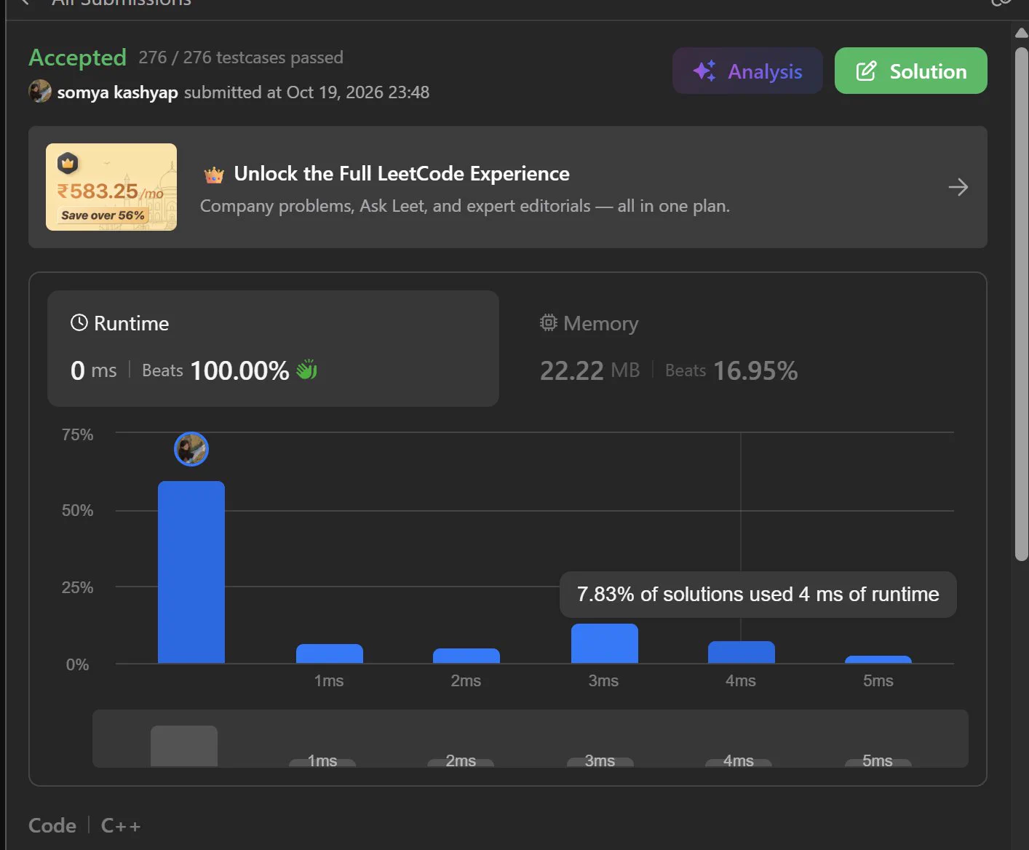Click the arrow on the premium banner
Image resolution: width=1029 pixels, height=850 pixels.
tap(958, 187)
